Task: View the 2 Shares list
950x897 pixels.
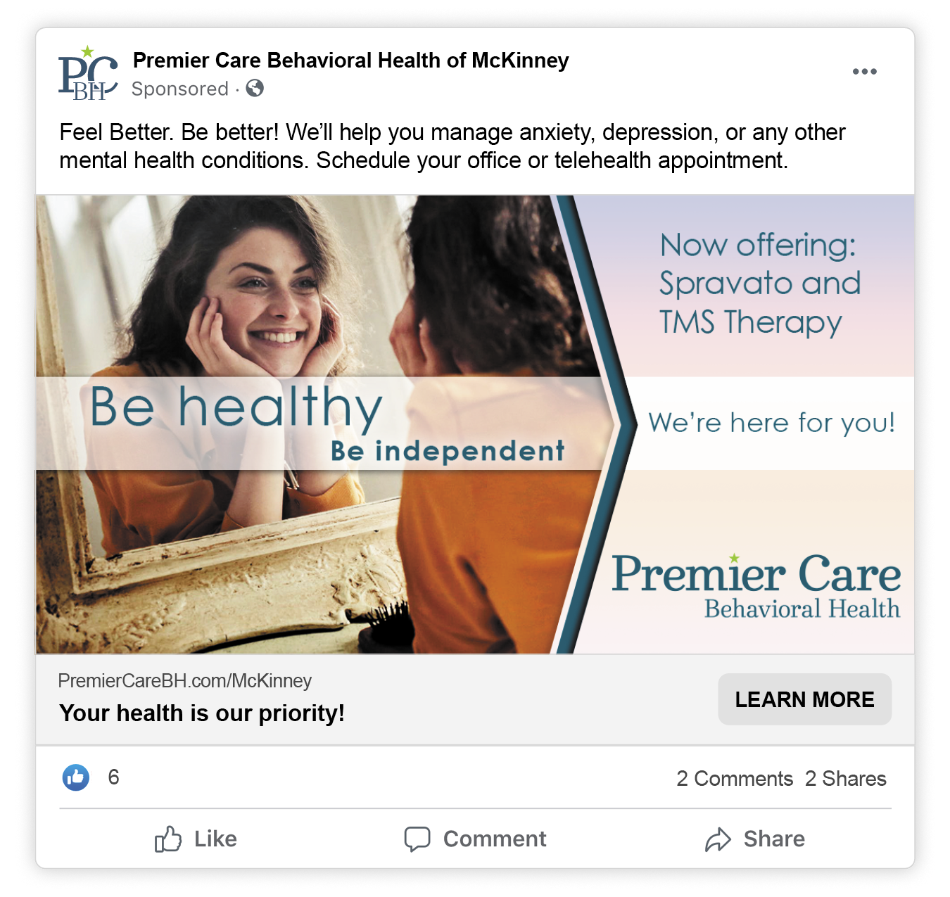Action: pos(846,779)
